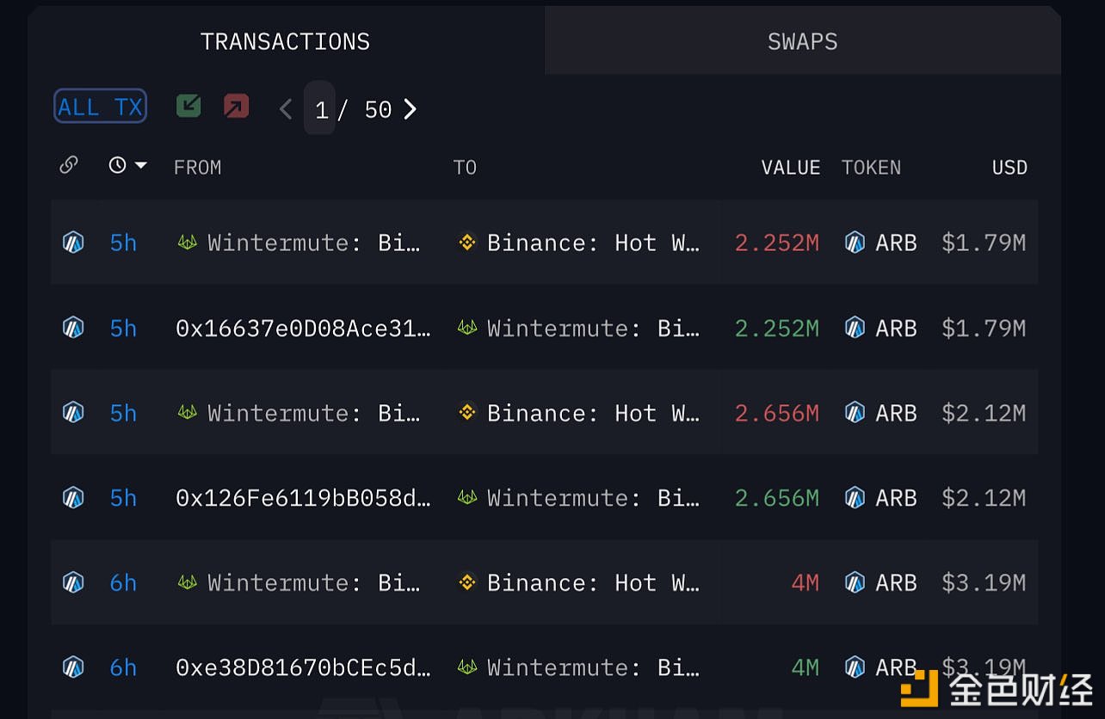Viewport: 1105px width, 719px height.
Task: Click $3.19M in red 4M row
Action: pos(984,582)
